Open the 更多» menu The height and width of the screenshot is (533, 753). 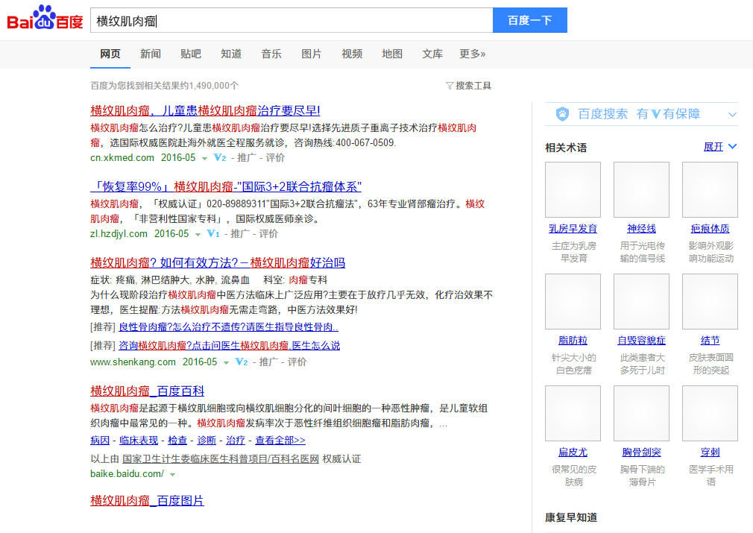pos(473,54)
